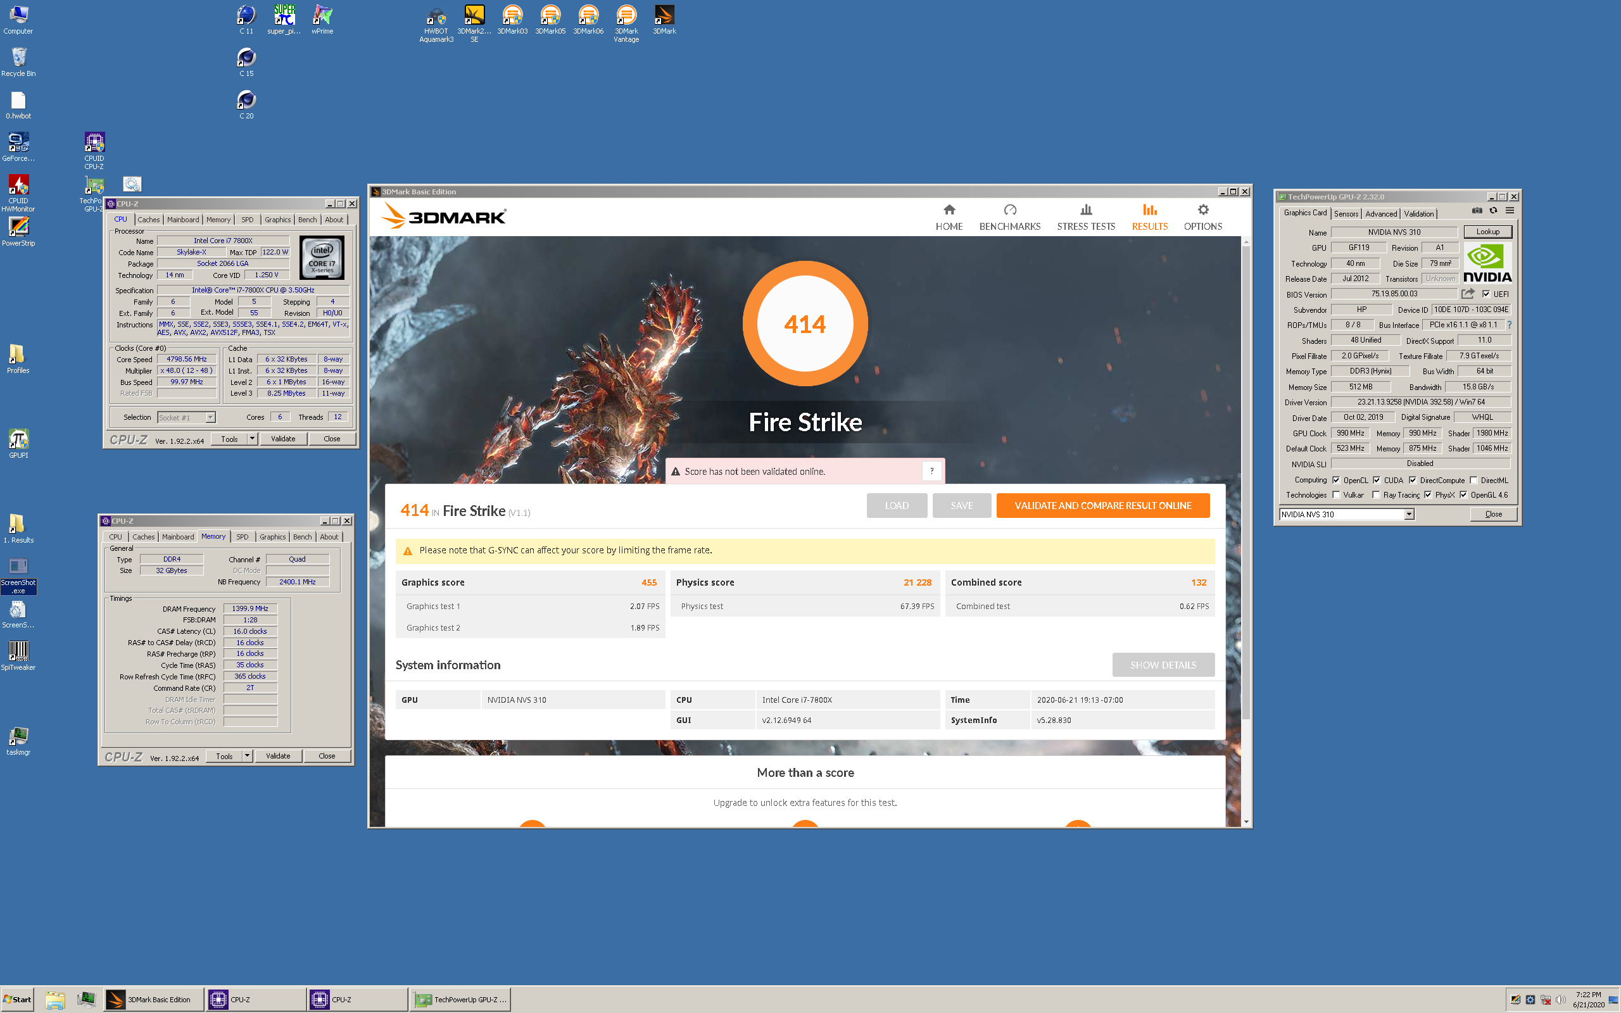This screenshot has height=1013, width=1621.
Task: Open the Mainboard tab in the top CPU-Z window
Action: pyautogui.click(x=183, y=220)
